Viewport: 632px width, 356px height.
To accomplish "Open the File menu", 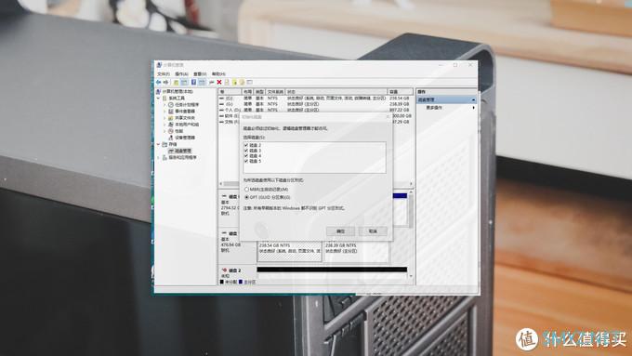I will (x=164, y=74).
